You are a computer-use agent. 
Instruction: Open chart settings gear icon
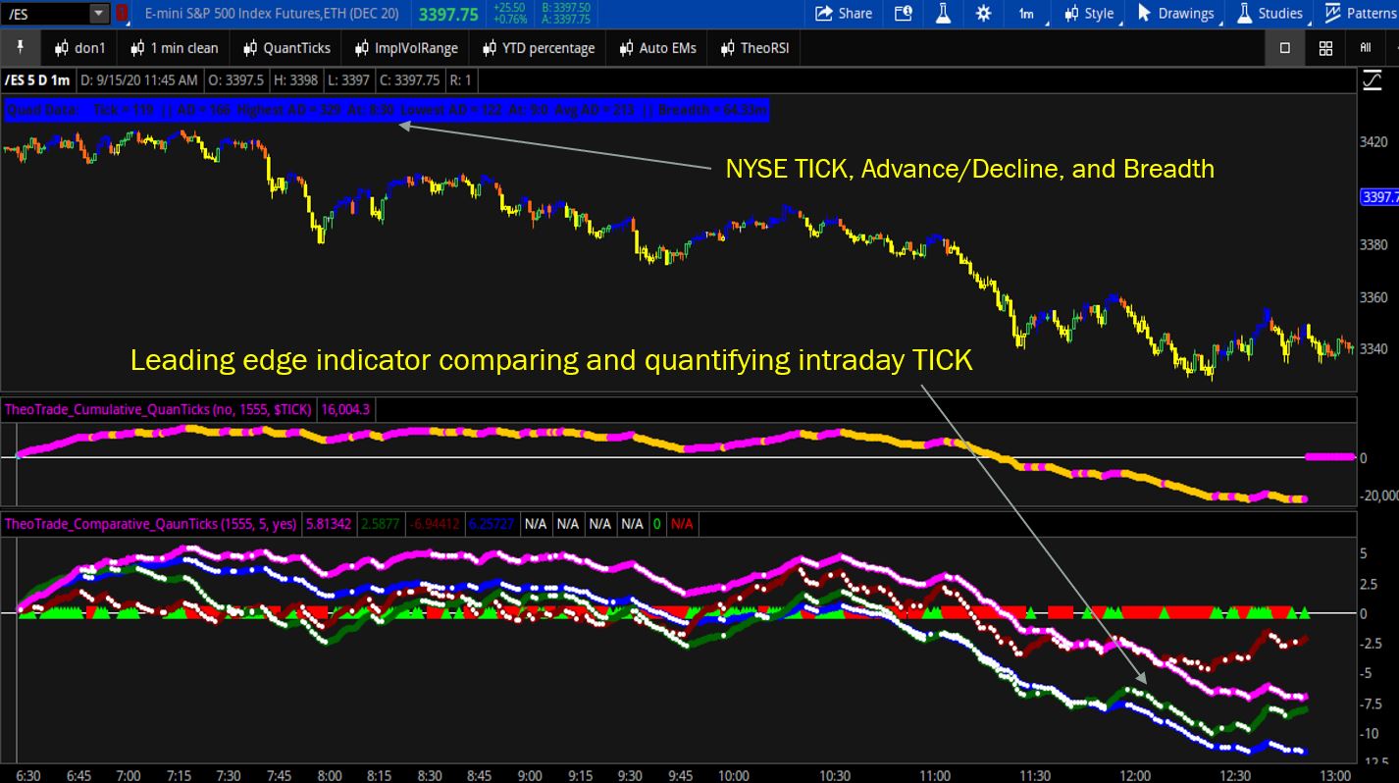[983, 14]
